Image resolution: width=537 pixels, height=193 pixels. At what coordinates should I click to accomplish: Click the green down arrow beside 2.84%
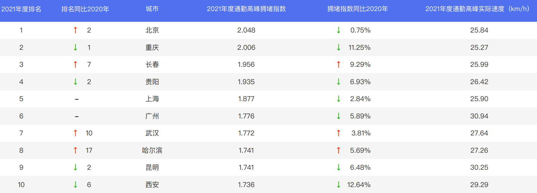coord(339,99)
